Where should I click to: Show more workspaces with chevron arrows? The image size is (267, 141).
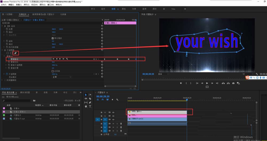(185, 9)
